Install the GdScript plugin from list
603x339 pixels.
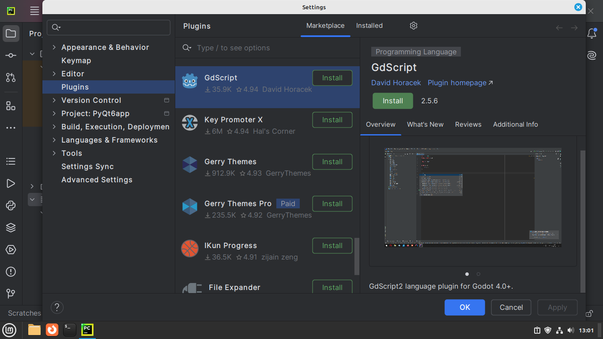332,78
